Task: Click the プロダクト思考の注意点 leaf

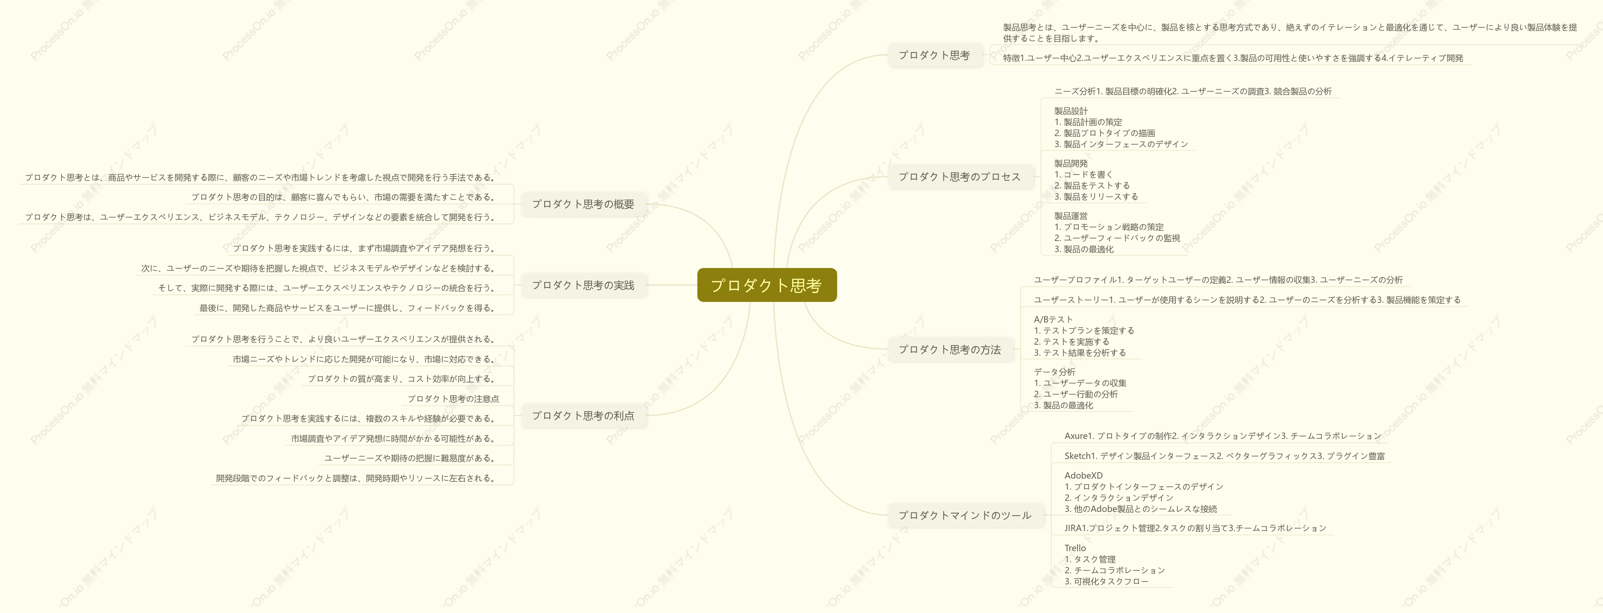Action: tap(453, 399)
